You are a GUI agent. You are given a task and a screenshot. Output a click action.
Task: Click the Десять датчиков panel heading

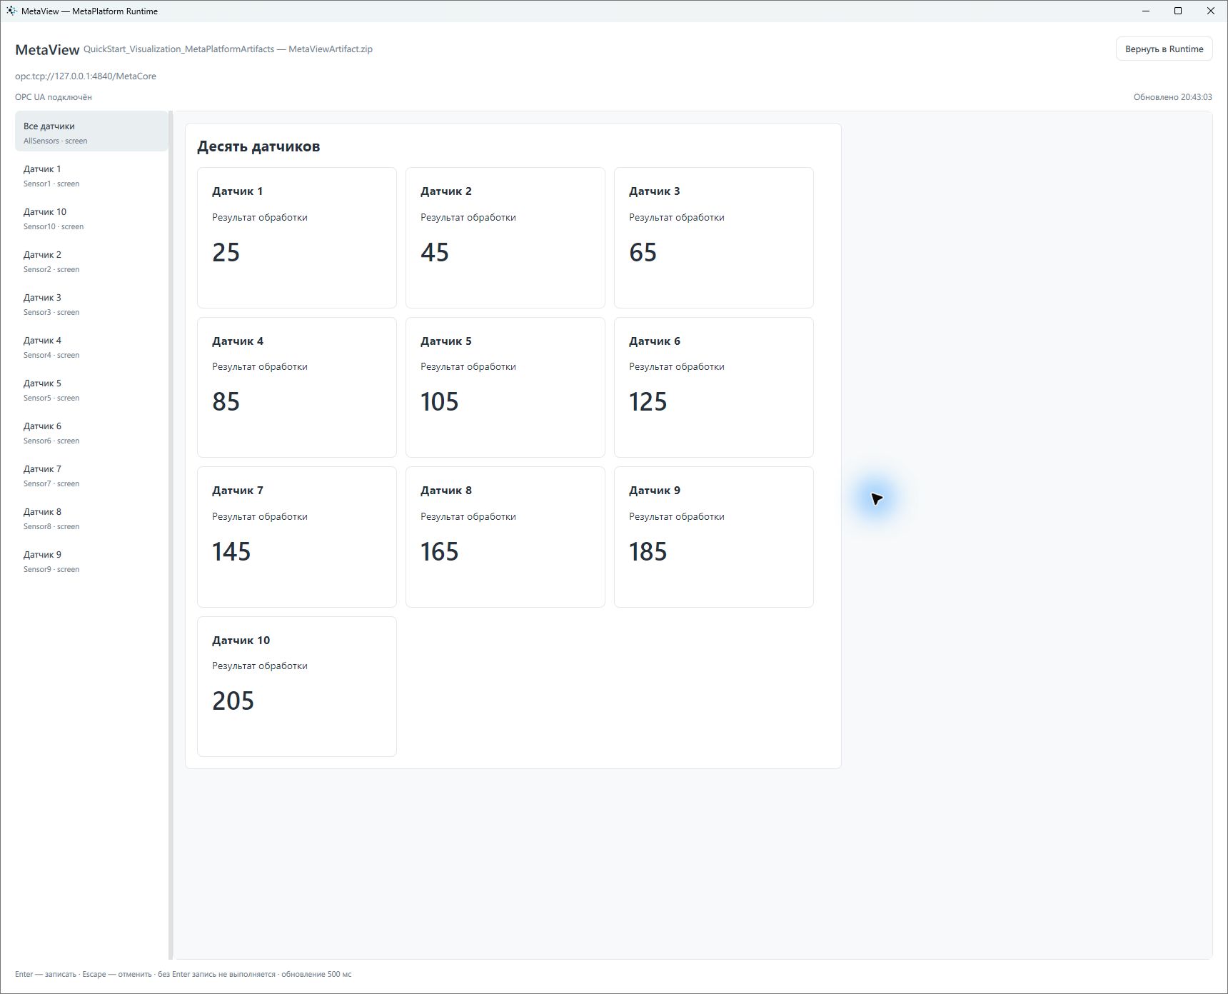click(258, 146)
